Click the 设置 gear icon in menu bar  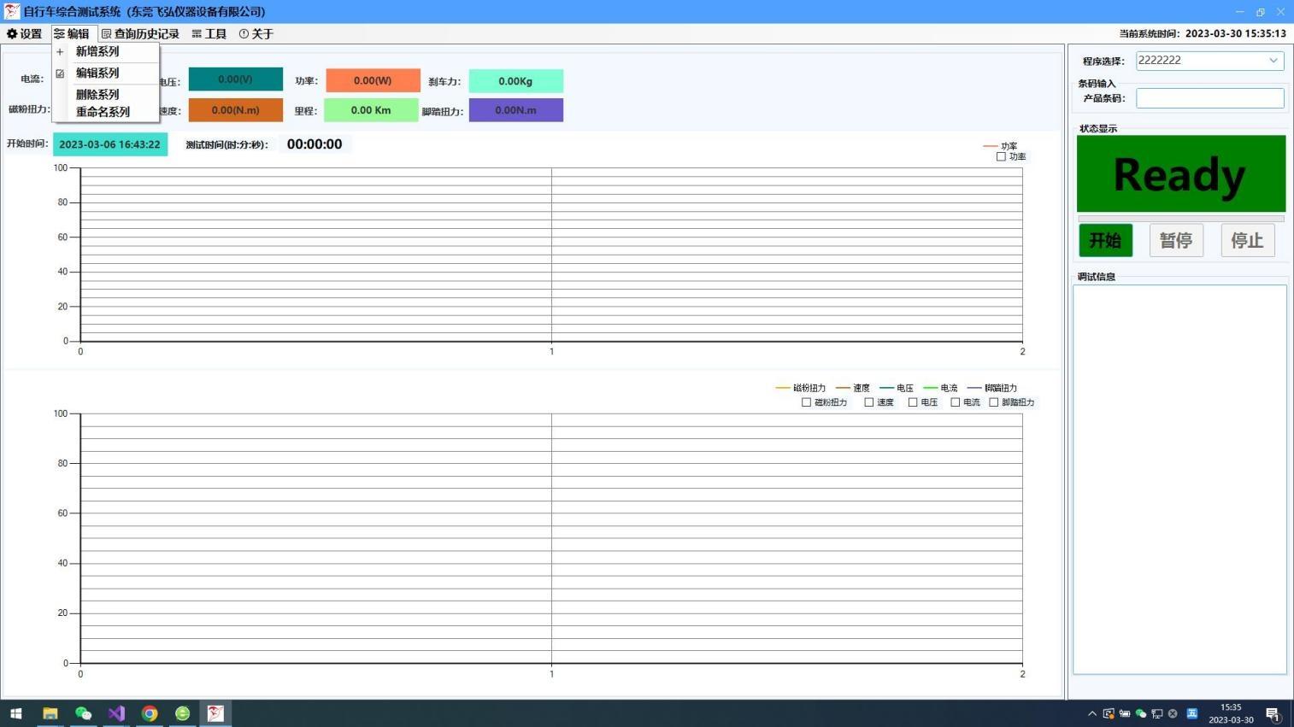[12, 34]
